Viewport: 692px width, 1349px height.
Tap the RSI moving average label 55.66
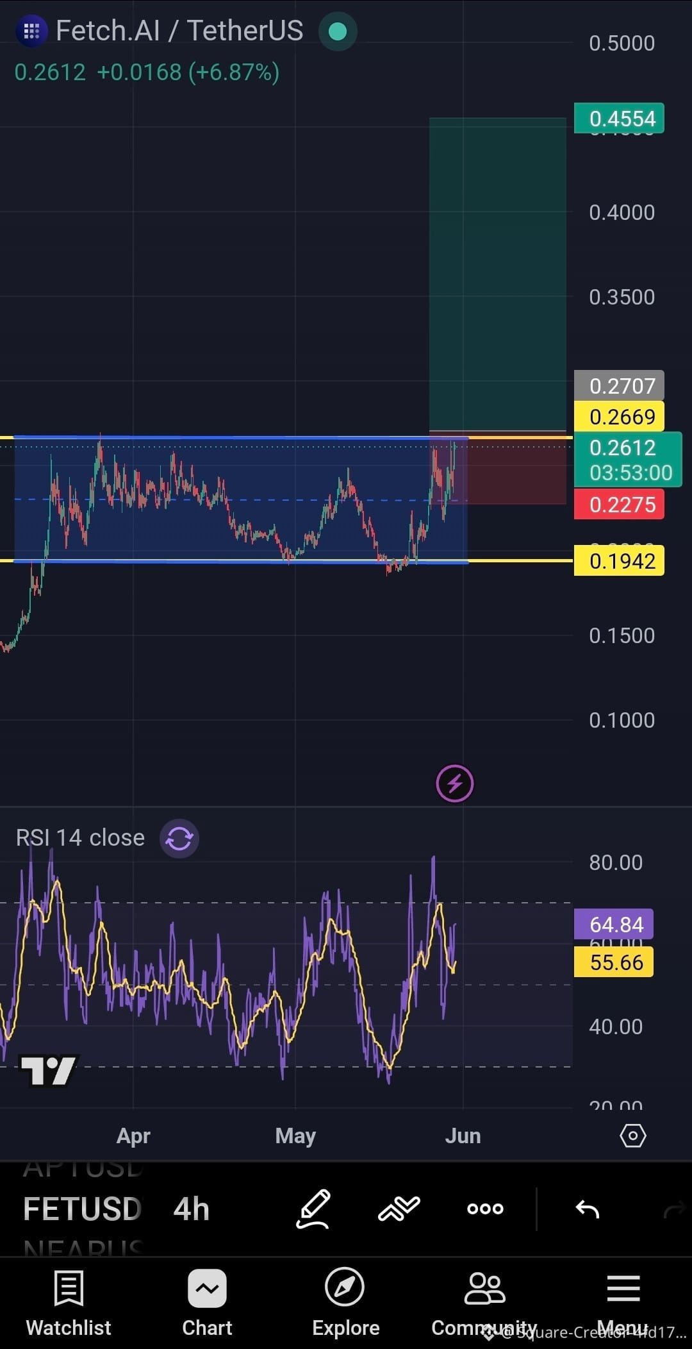pyautogui.click(x=614, y=962)
